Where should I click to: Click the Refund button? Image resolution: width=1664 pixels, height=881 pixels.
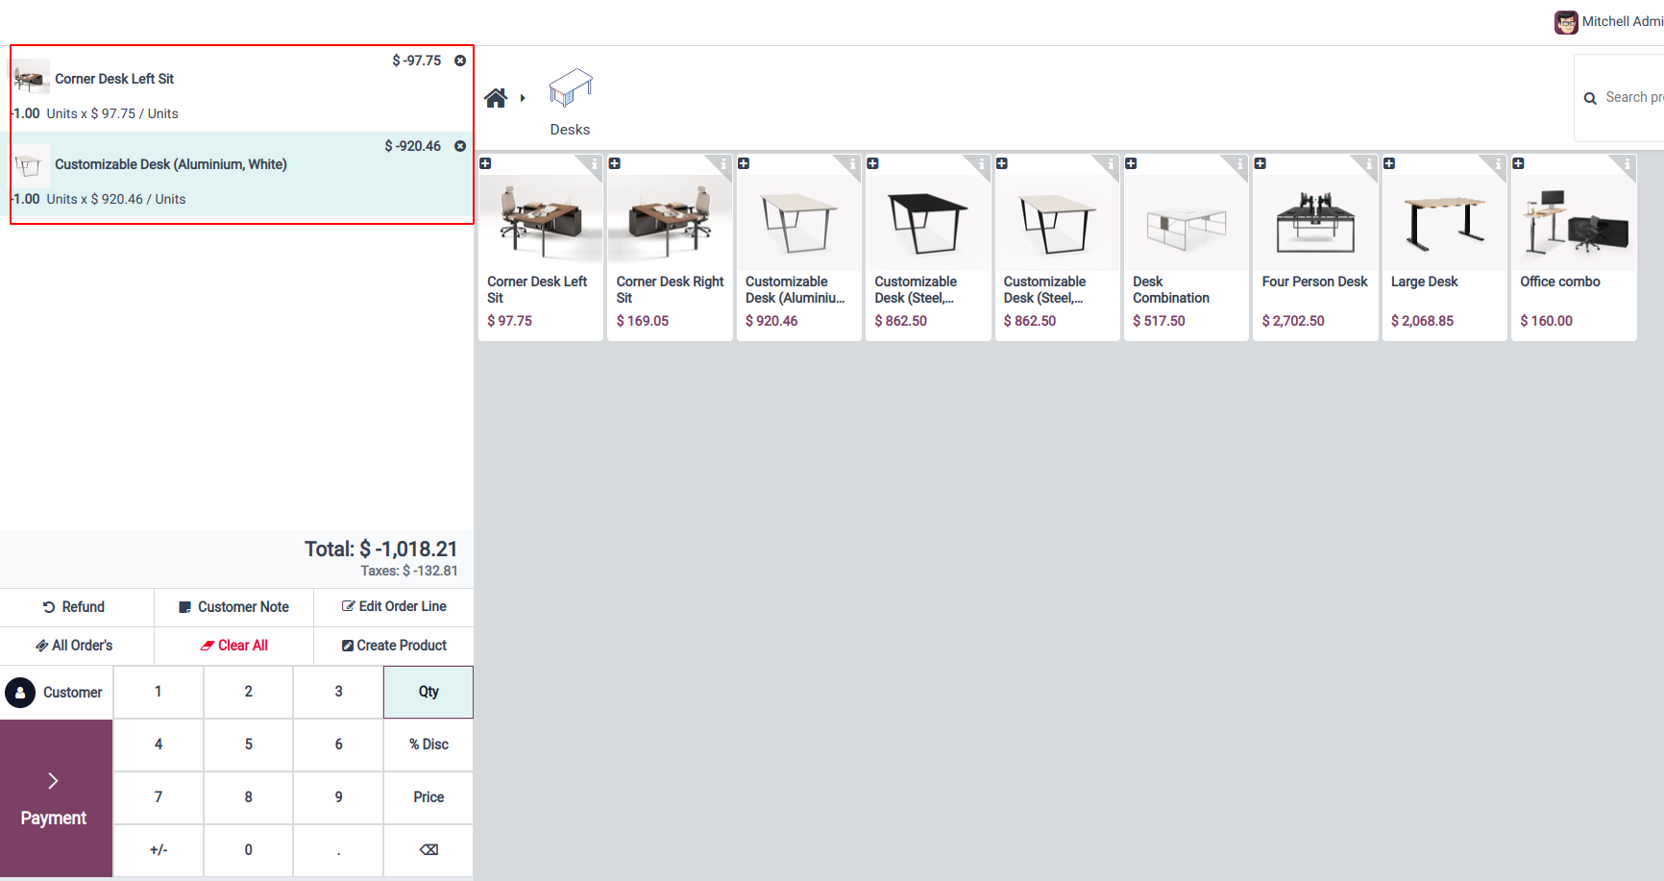pos(77,607)
